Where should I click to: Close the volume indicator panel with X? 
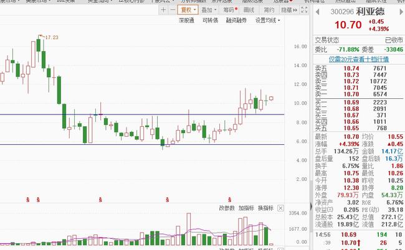coord(280,207)
